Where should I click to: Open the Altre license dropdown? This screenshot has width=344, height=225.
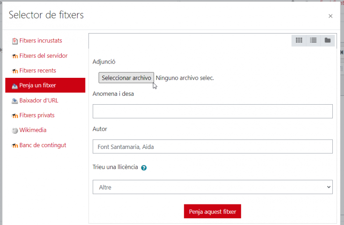(x=213, y=187)
